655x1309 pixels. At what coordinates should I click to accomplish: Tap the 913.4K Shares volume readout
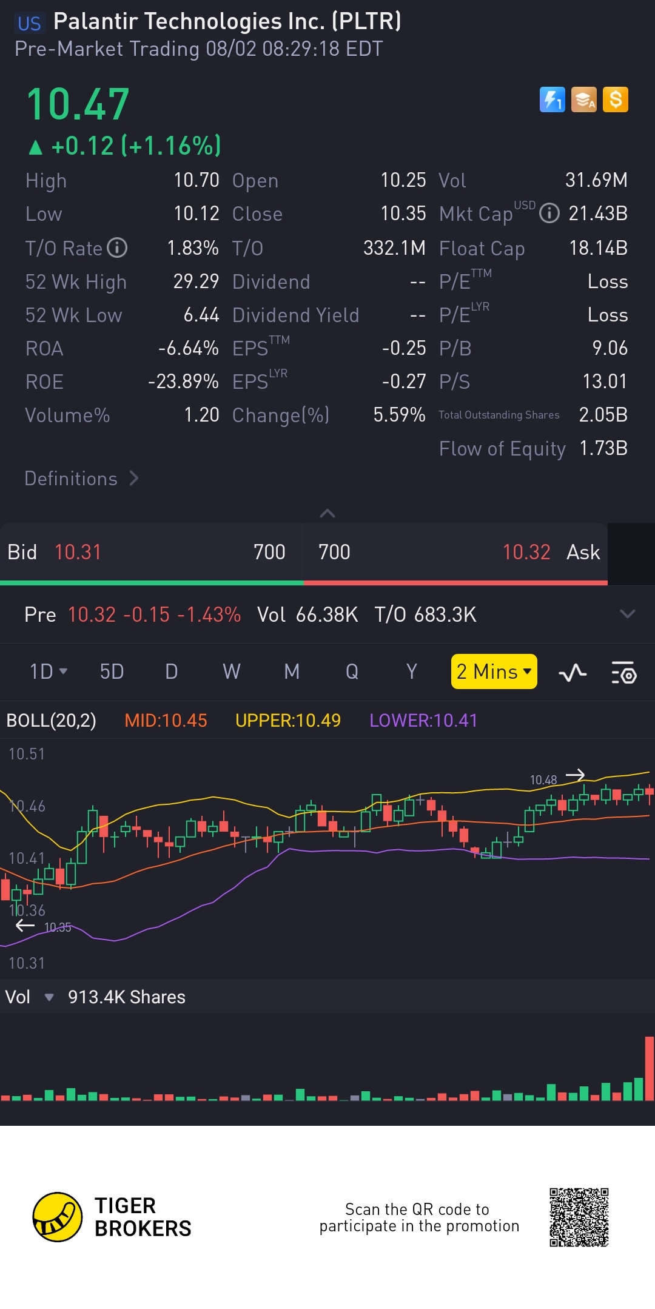[127, 997]
